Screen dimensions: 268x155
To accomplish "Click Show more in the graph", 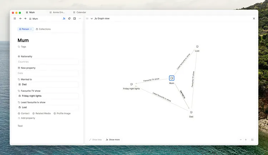I will [113, 140].
